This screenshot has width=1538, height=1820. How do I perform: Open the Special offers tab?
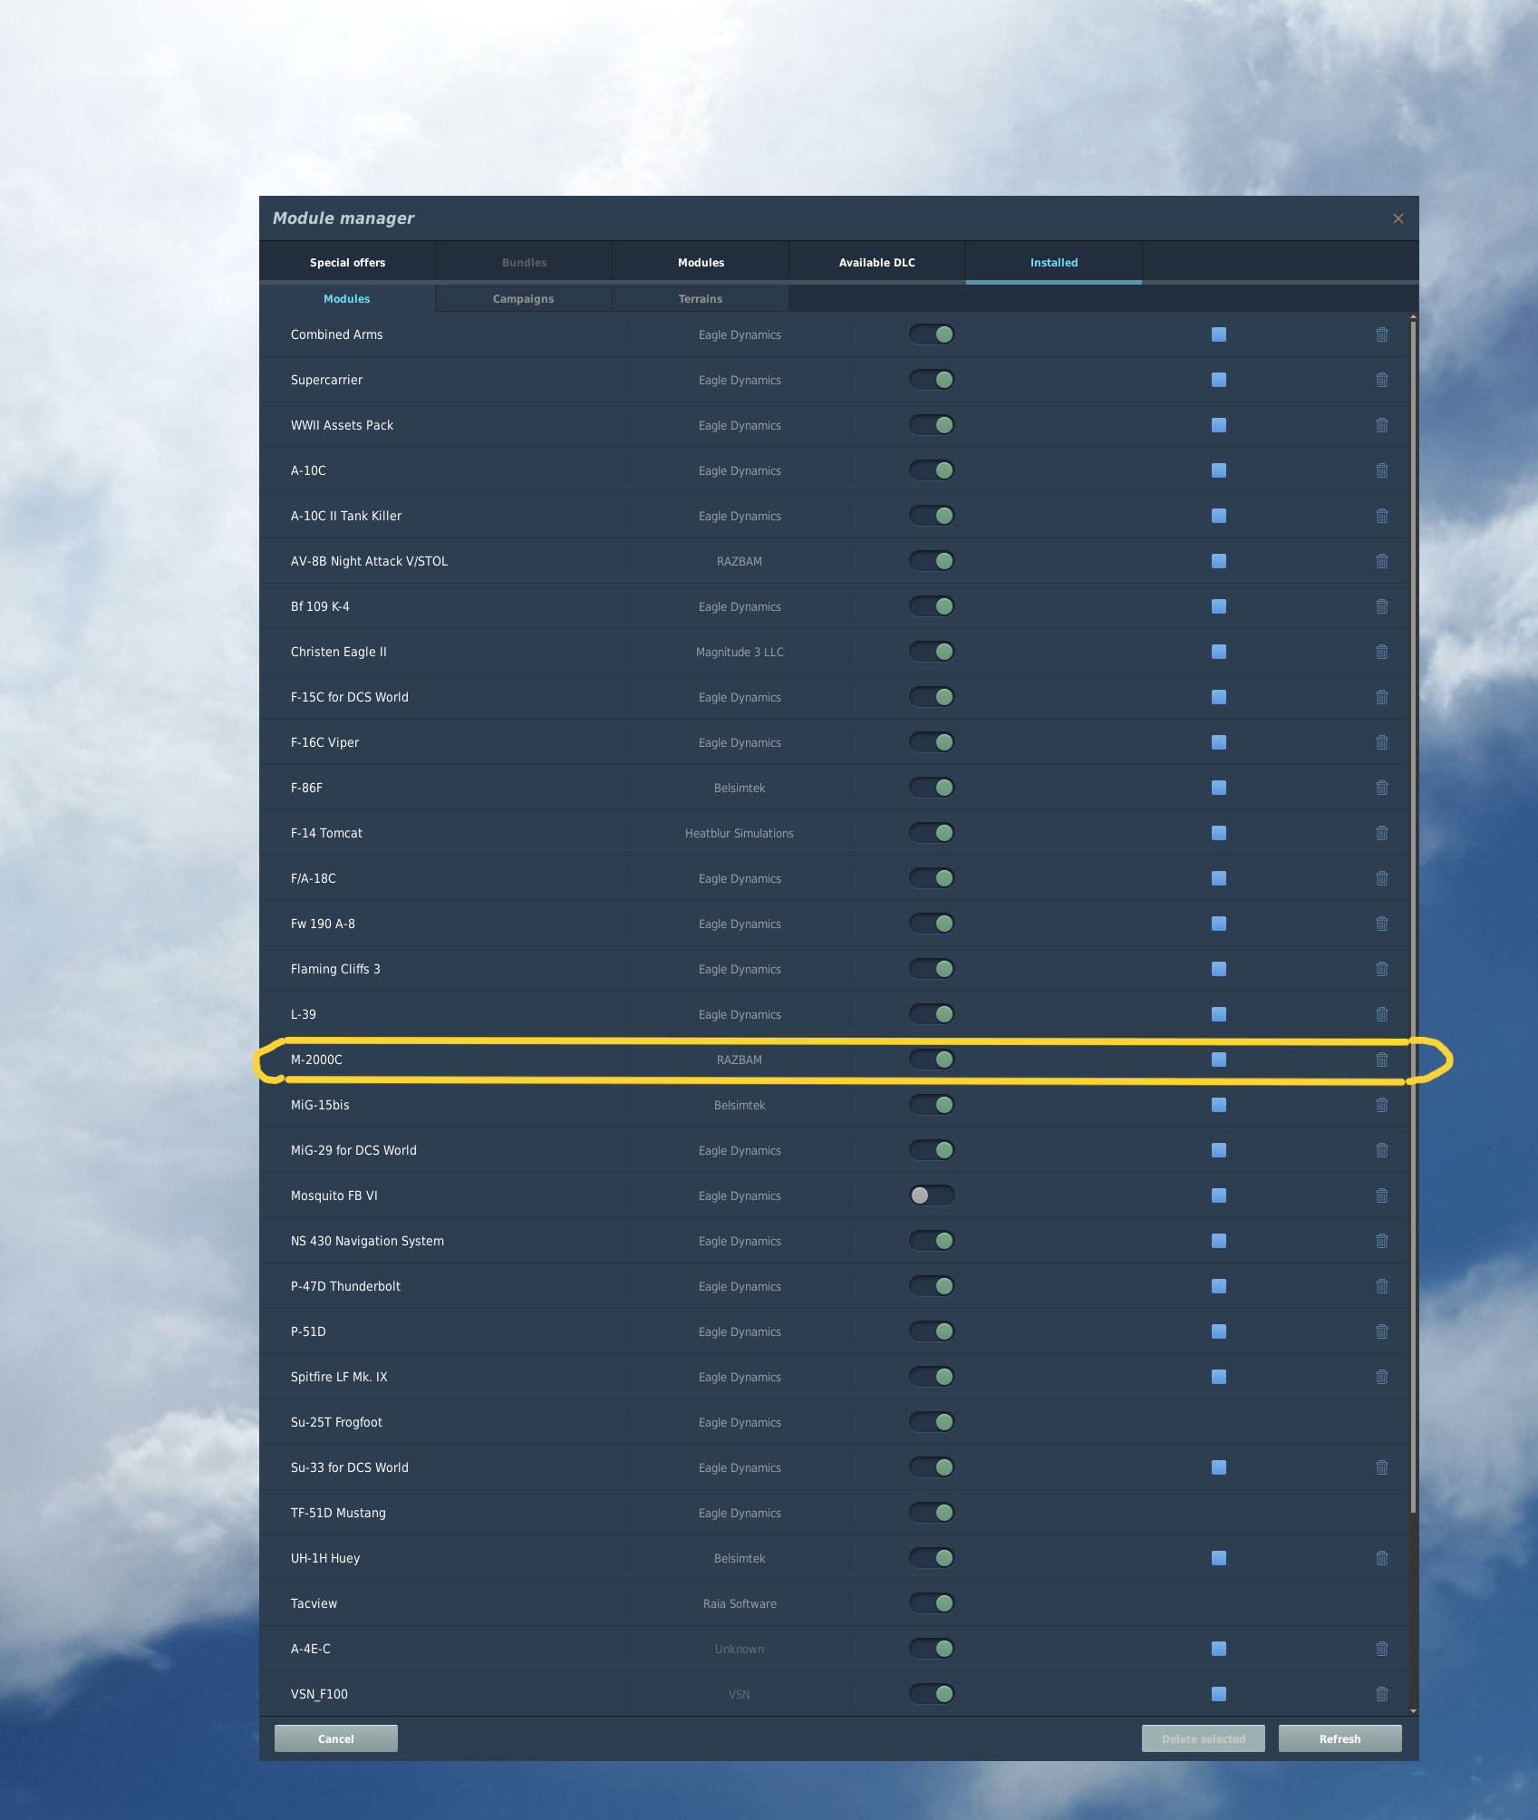347,263
